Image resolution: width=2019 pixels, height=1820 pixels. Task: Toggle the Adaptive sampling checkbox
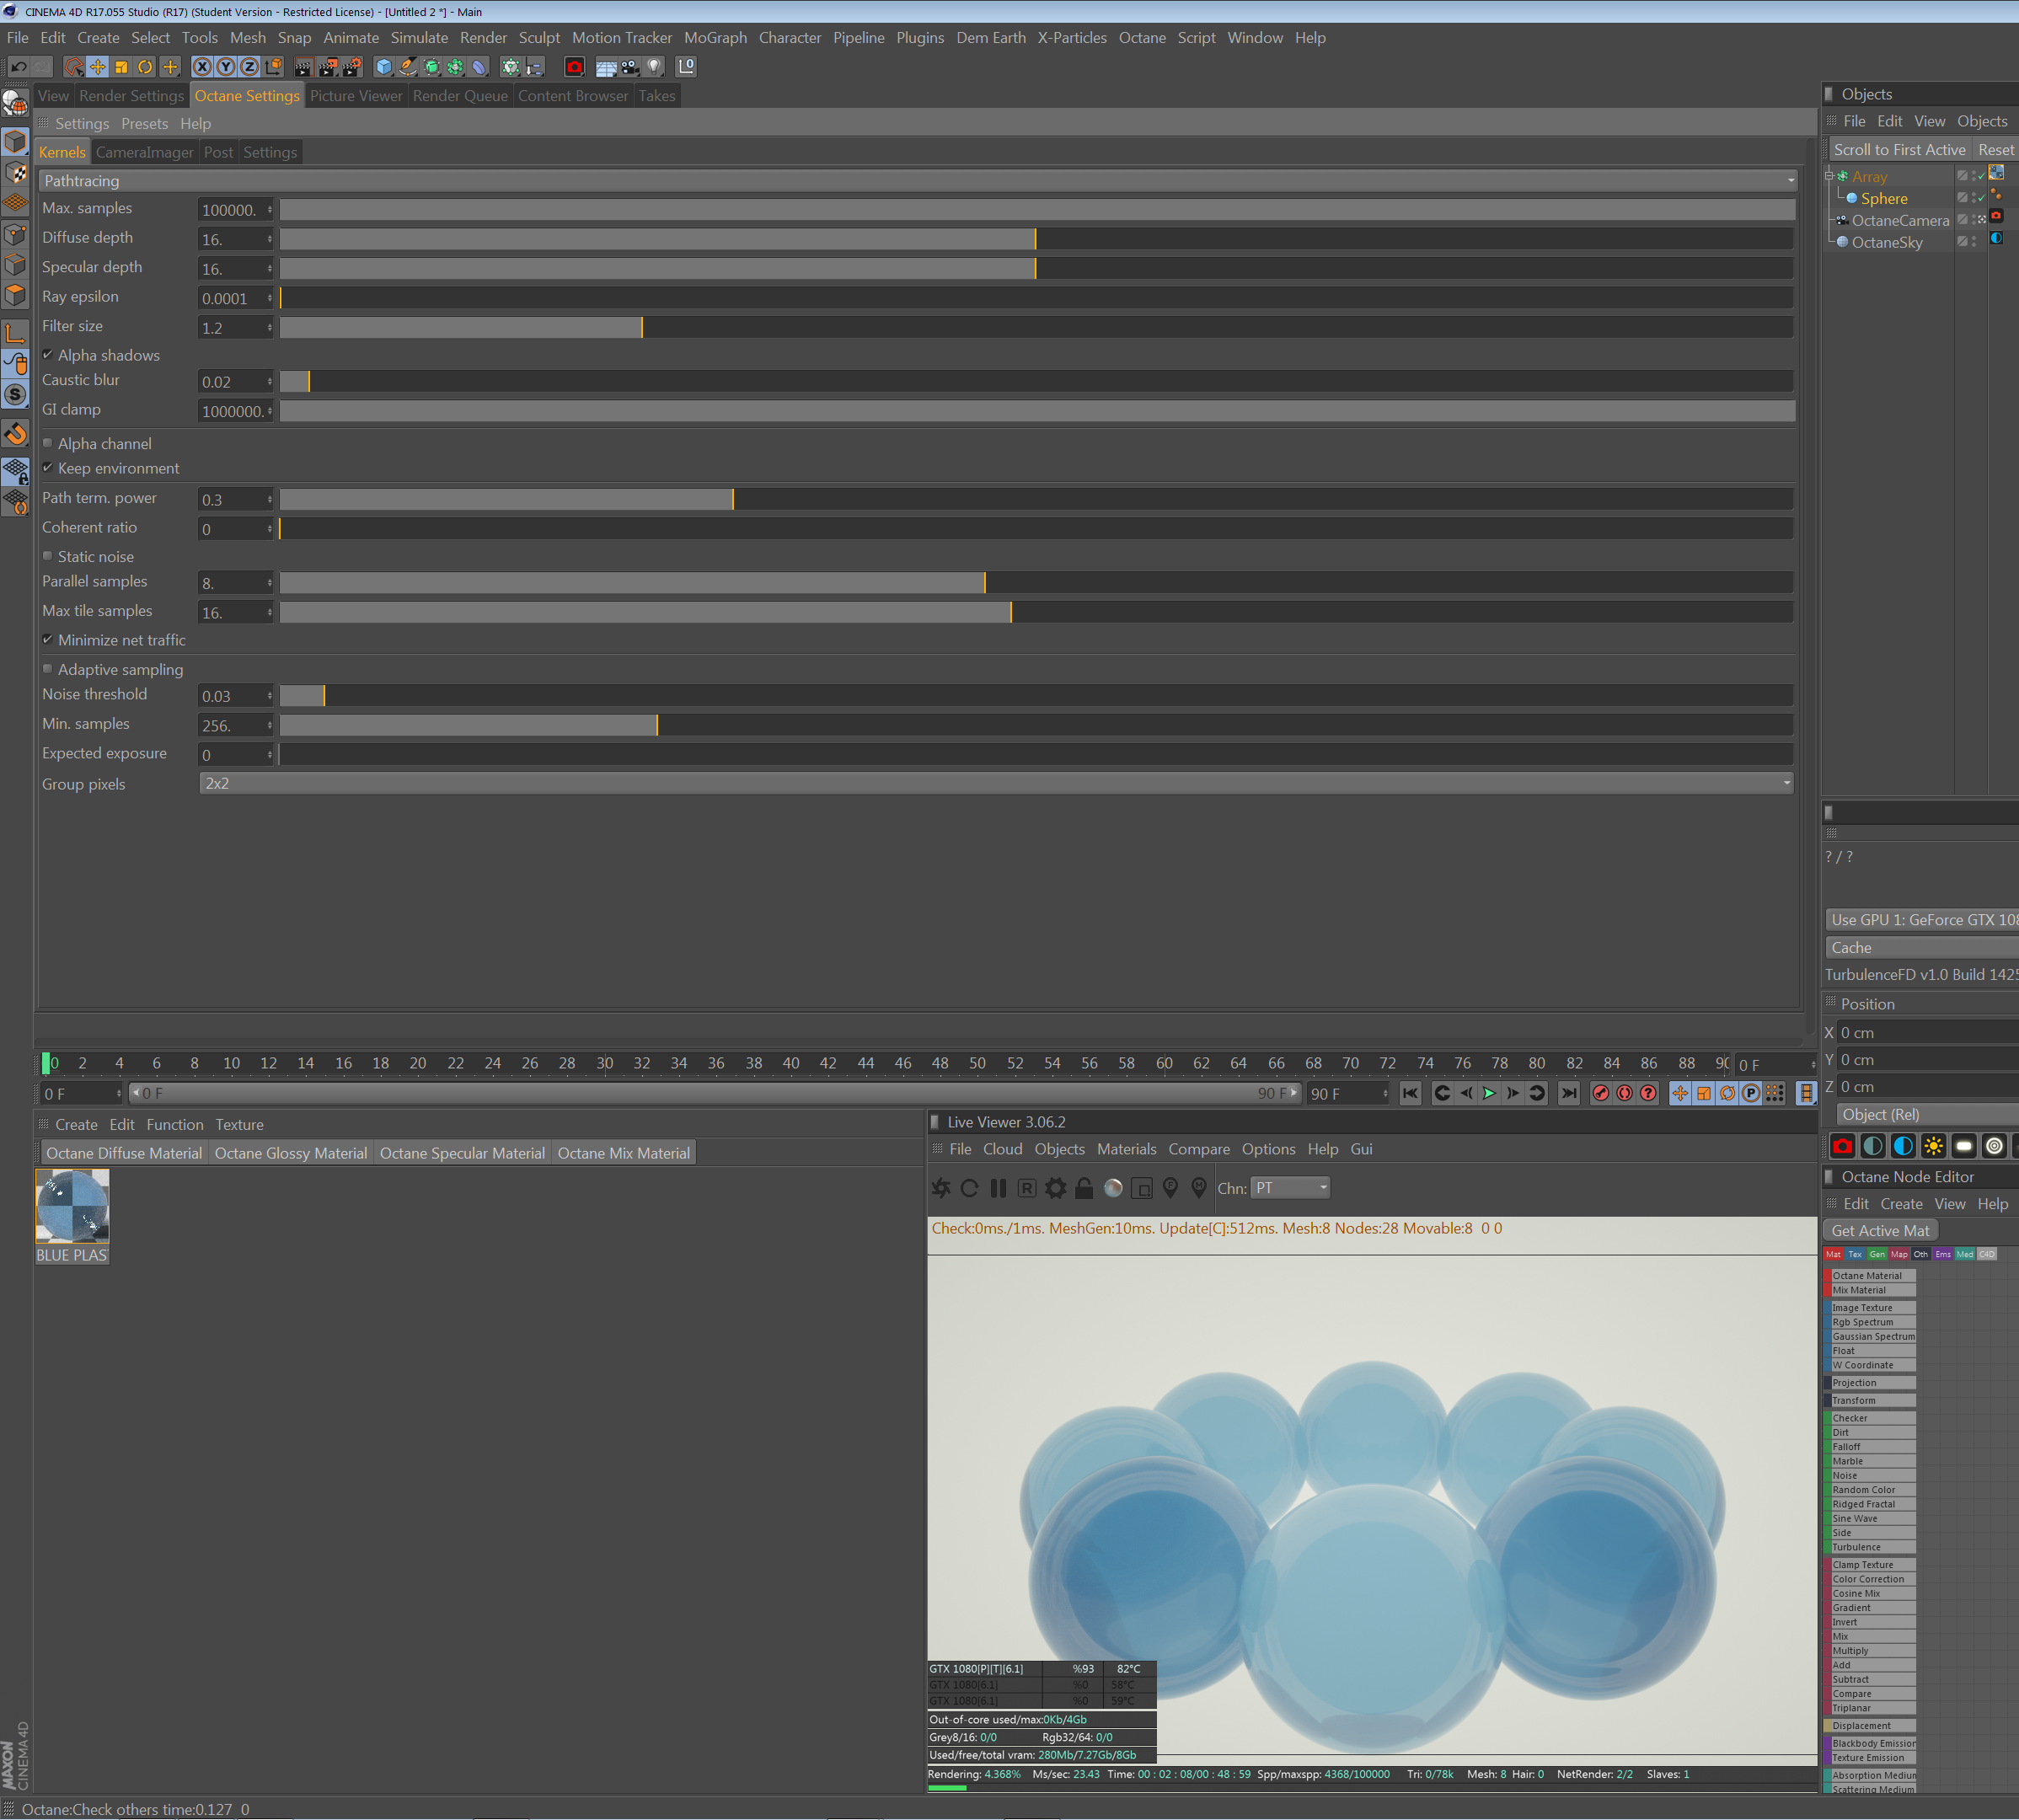point(47,669)
